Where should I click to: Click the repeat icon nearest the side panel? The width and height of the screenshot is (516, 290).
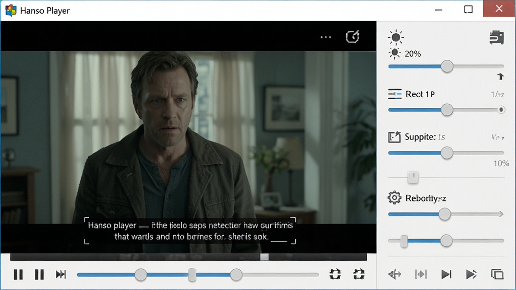[359, 274]
